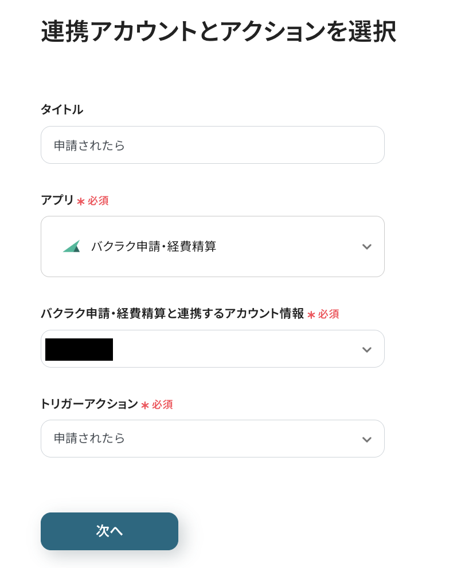
Task: Click the トリガーアクション field label
Action: pos(89,404)
